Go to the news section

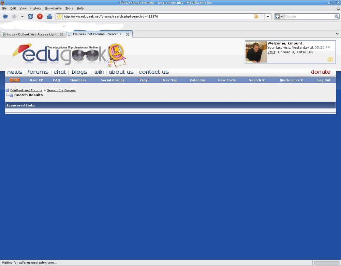[x=15, y=72]
